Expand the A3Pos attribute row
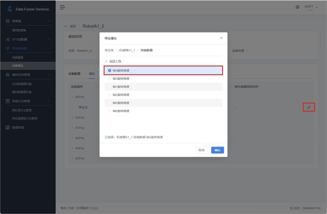This screenshot has width=327, height=214. tap(72, 148)
